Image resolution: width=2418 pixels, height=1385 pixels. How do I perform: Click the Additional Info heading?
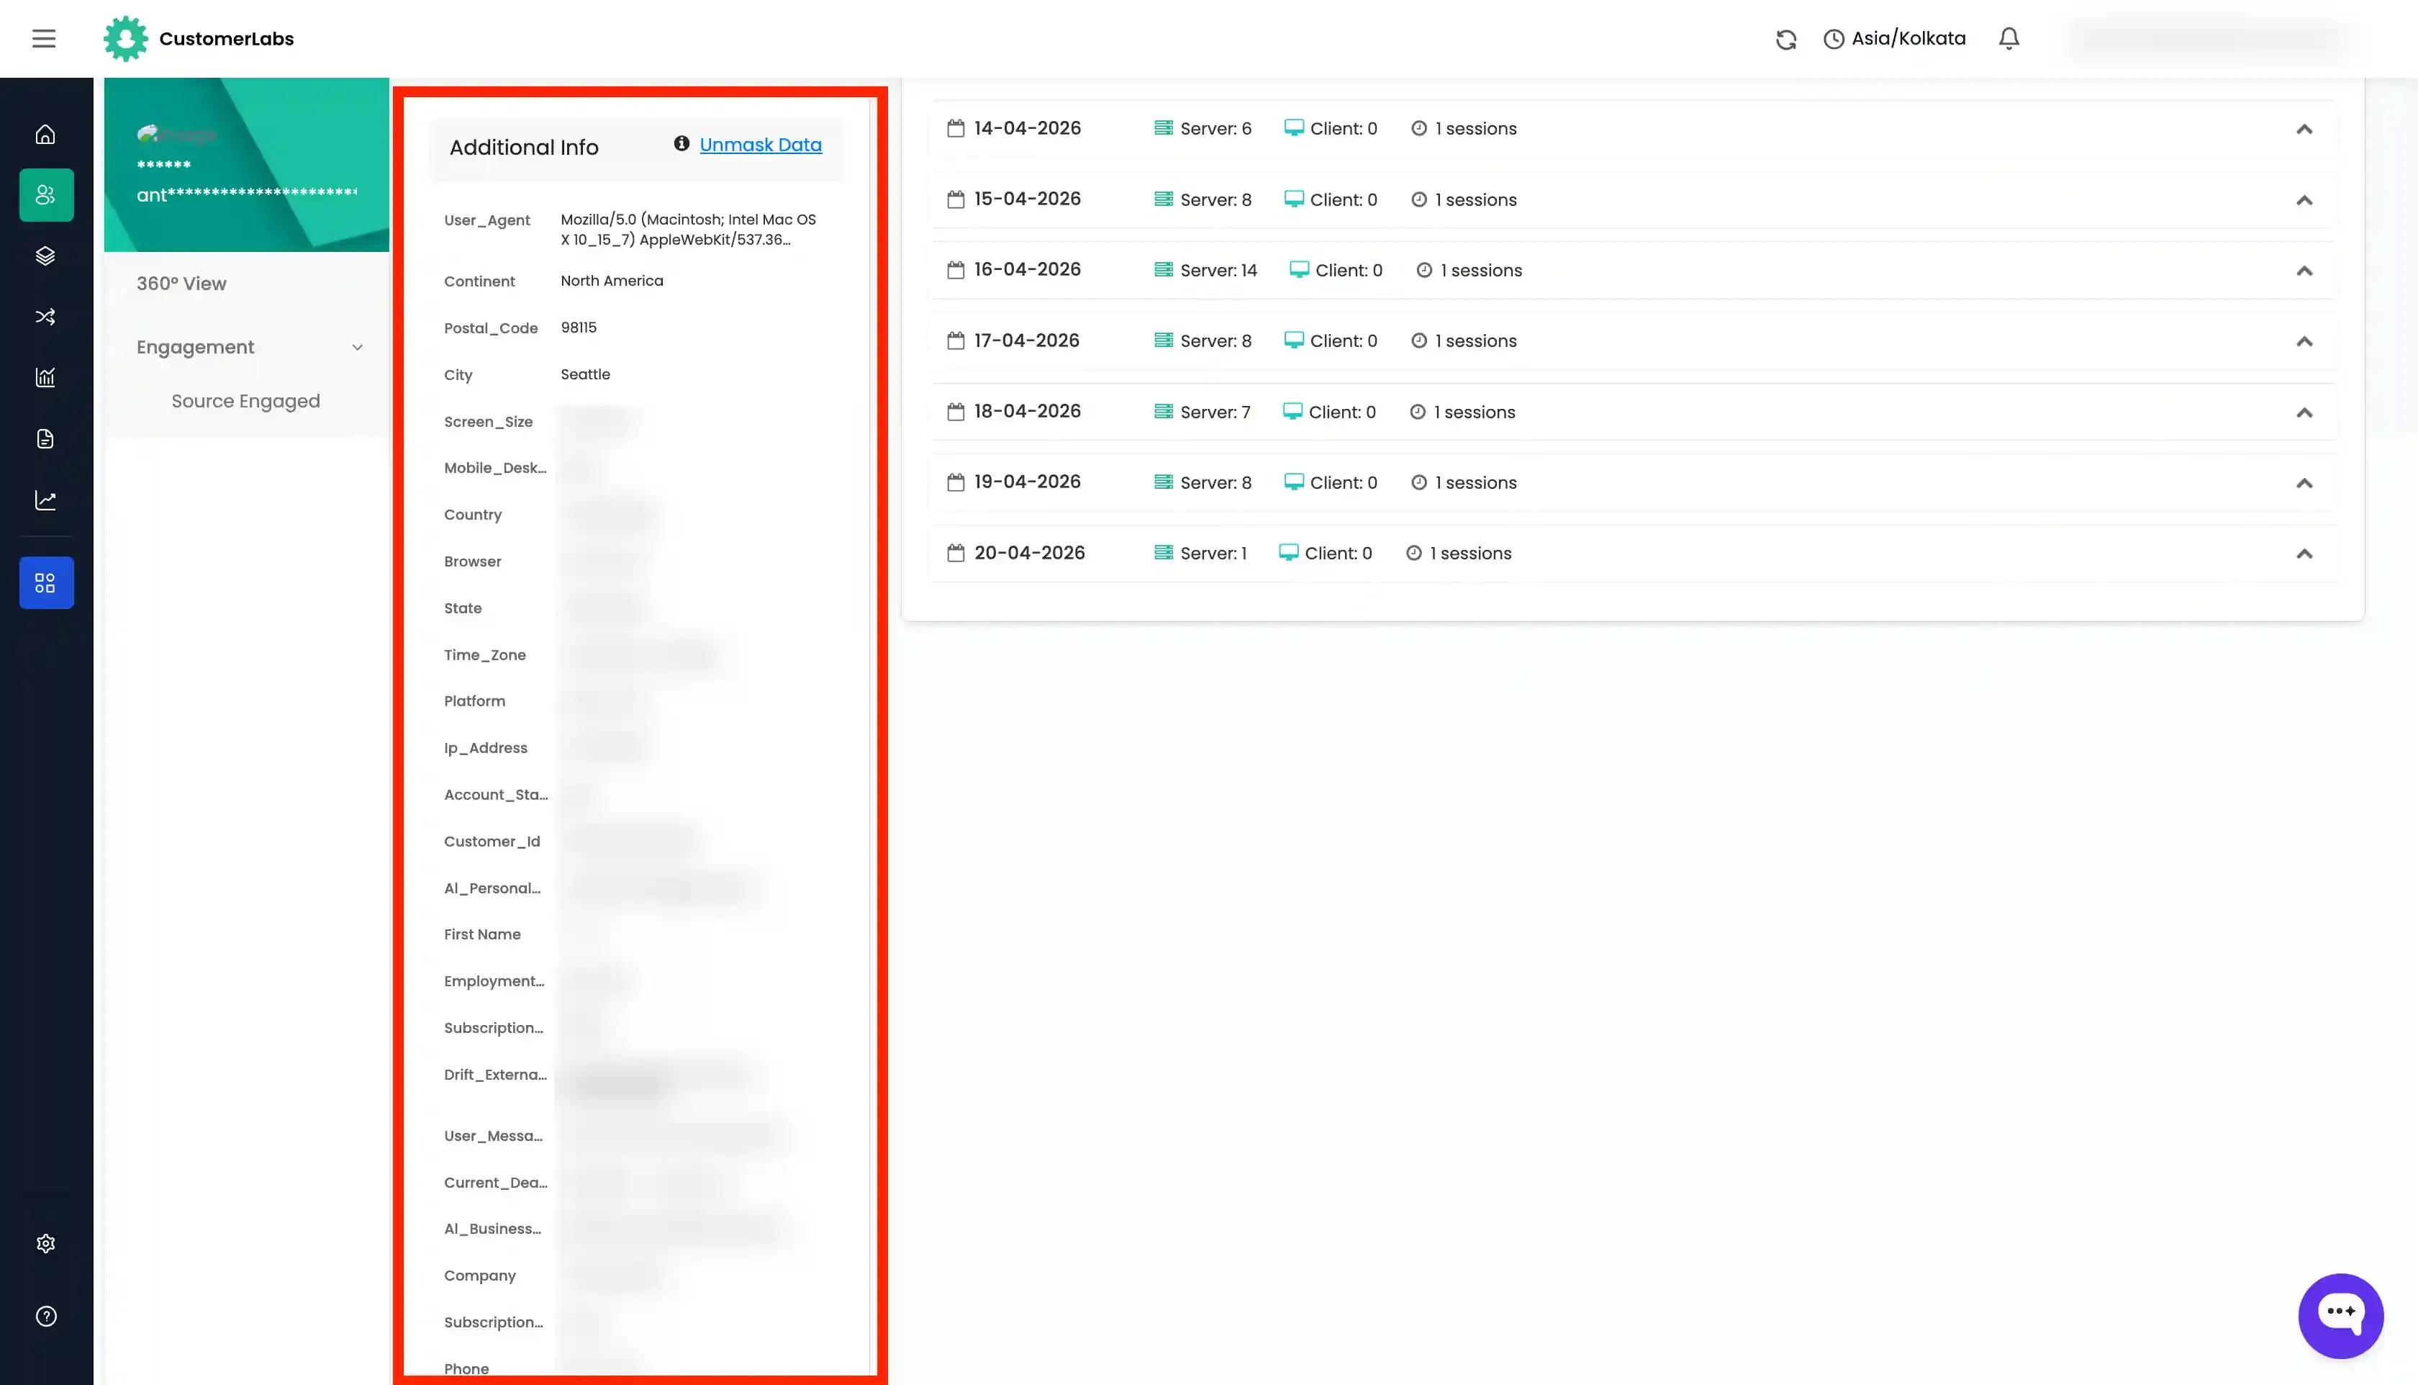[x=524, y=148]
